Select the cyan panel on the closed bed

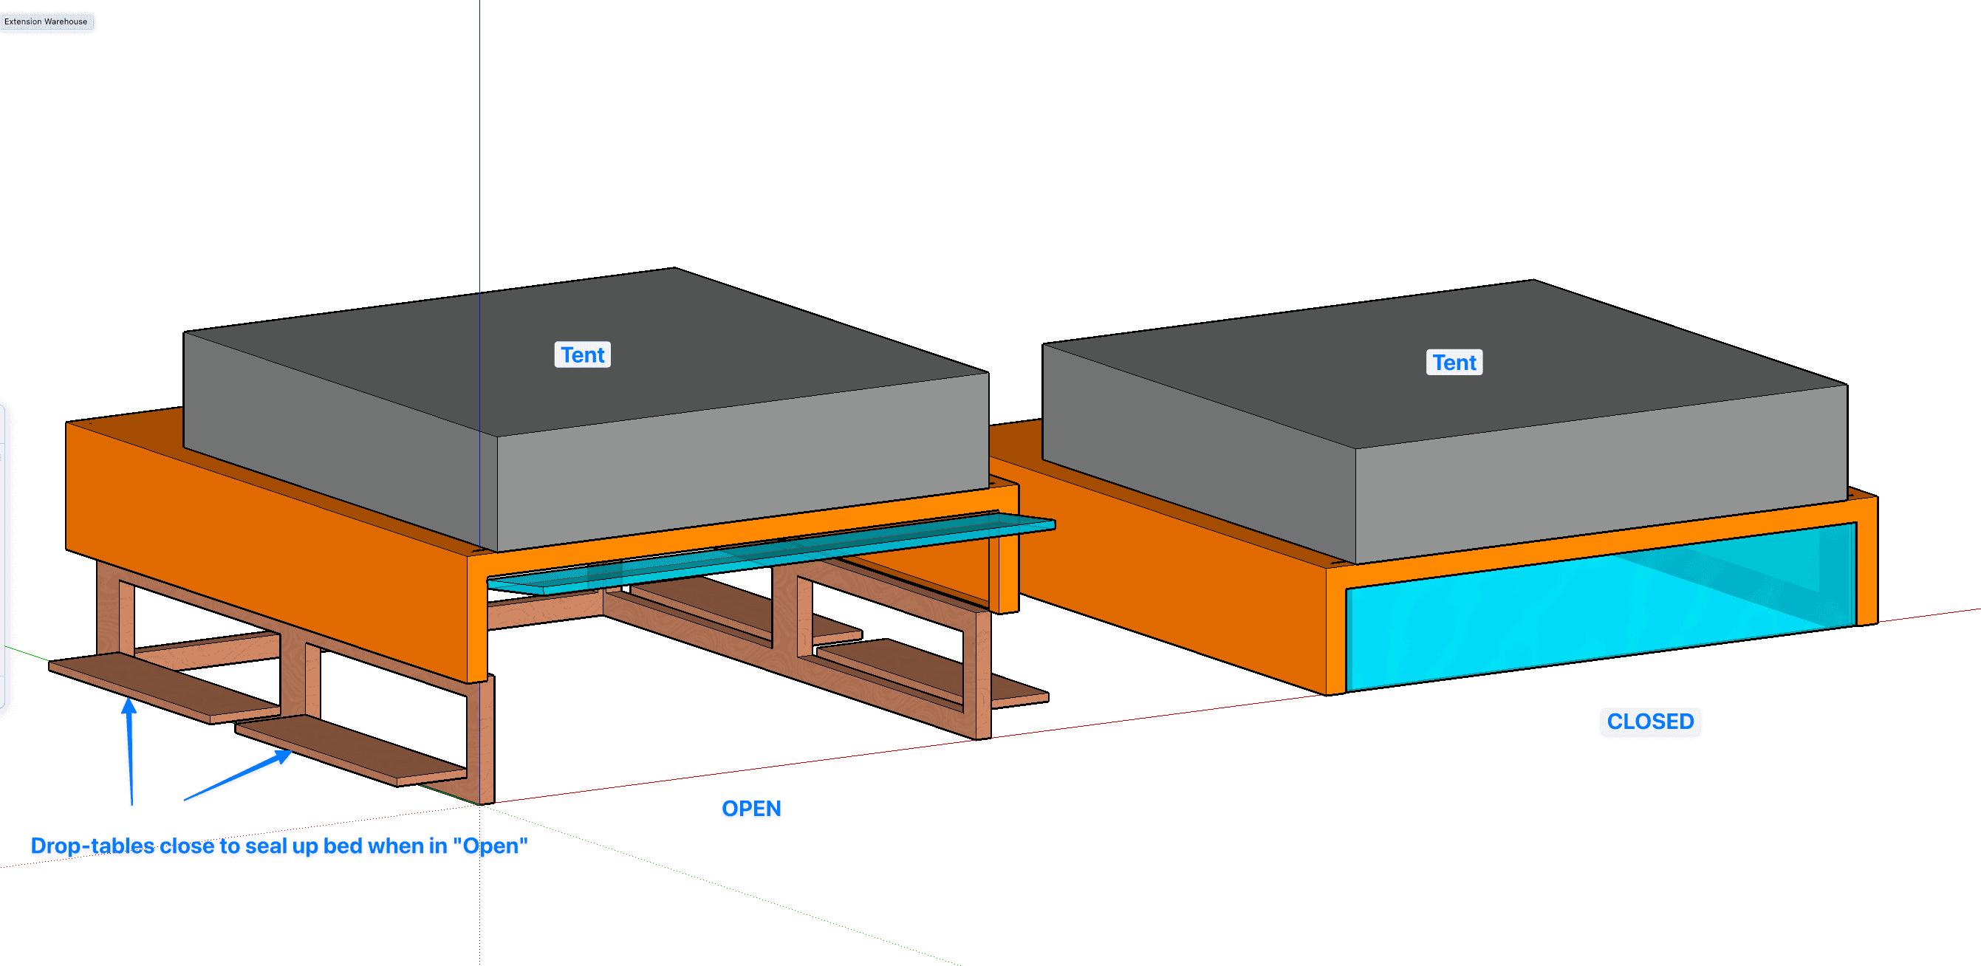click(1600, 608)
